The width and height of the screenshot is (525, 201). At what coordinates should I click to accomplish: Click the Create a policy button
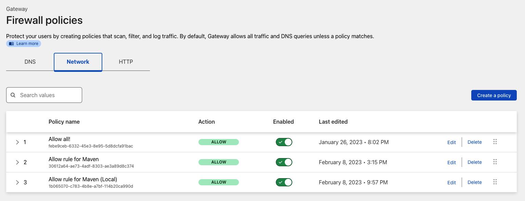(x=494, y=95)
